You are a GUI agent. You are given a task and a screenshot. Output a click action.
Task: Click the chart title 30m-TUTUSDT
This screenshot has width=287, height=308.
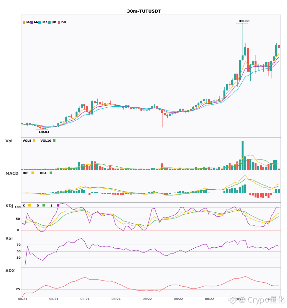pyautogui.click(x=144, y=11)
